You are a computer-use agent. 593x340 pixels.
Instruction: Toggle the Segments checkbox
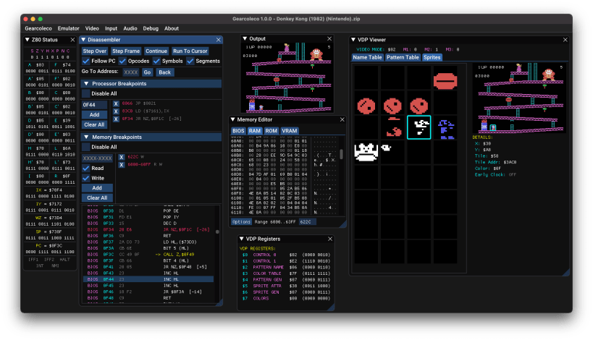pos(190,61)
